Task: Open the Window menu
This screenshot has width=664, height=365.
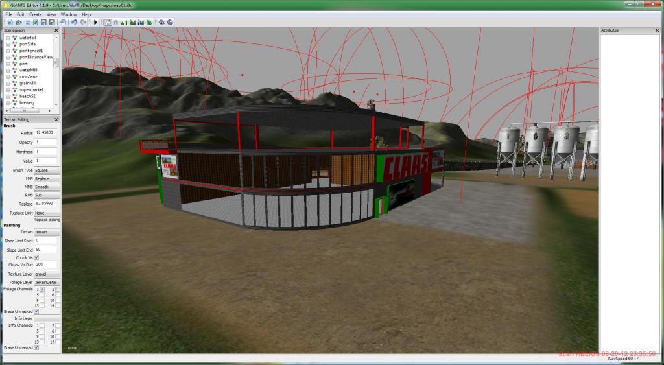Action: point(69,14)
